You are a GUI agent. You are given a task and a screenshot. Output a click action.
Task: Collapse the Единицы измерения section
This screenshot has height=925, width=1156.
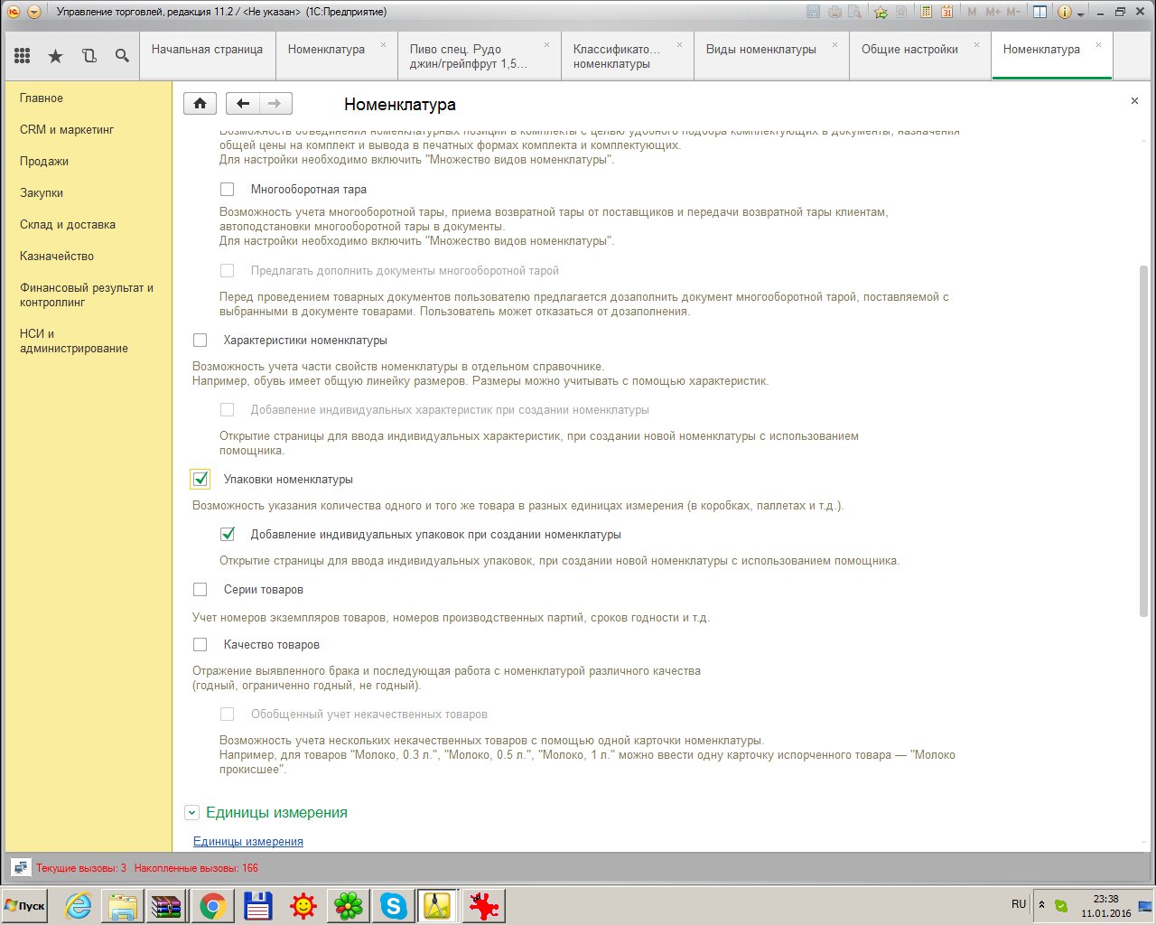click(191, 813)
